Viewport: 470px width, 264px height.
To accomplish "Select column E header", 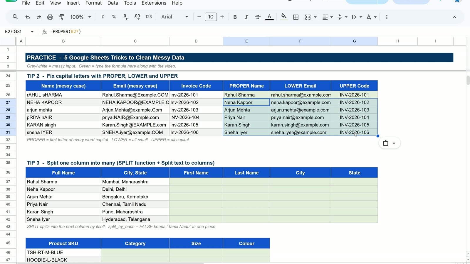I will [x=246, y=41].
